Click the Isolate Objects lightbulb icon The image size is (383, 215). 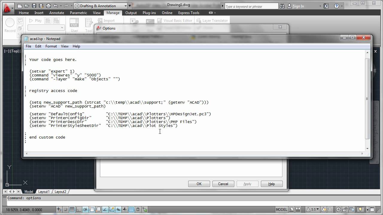pyautogui.click(x=360, y=210)
